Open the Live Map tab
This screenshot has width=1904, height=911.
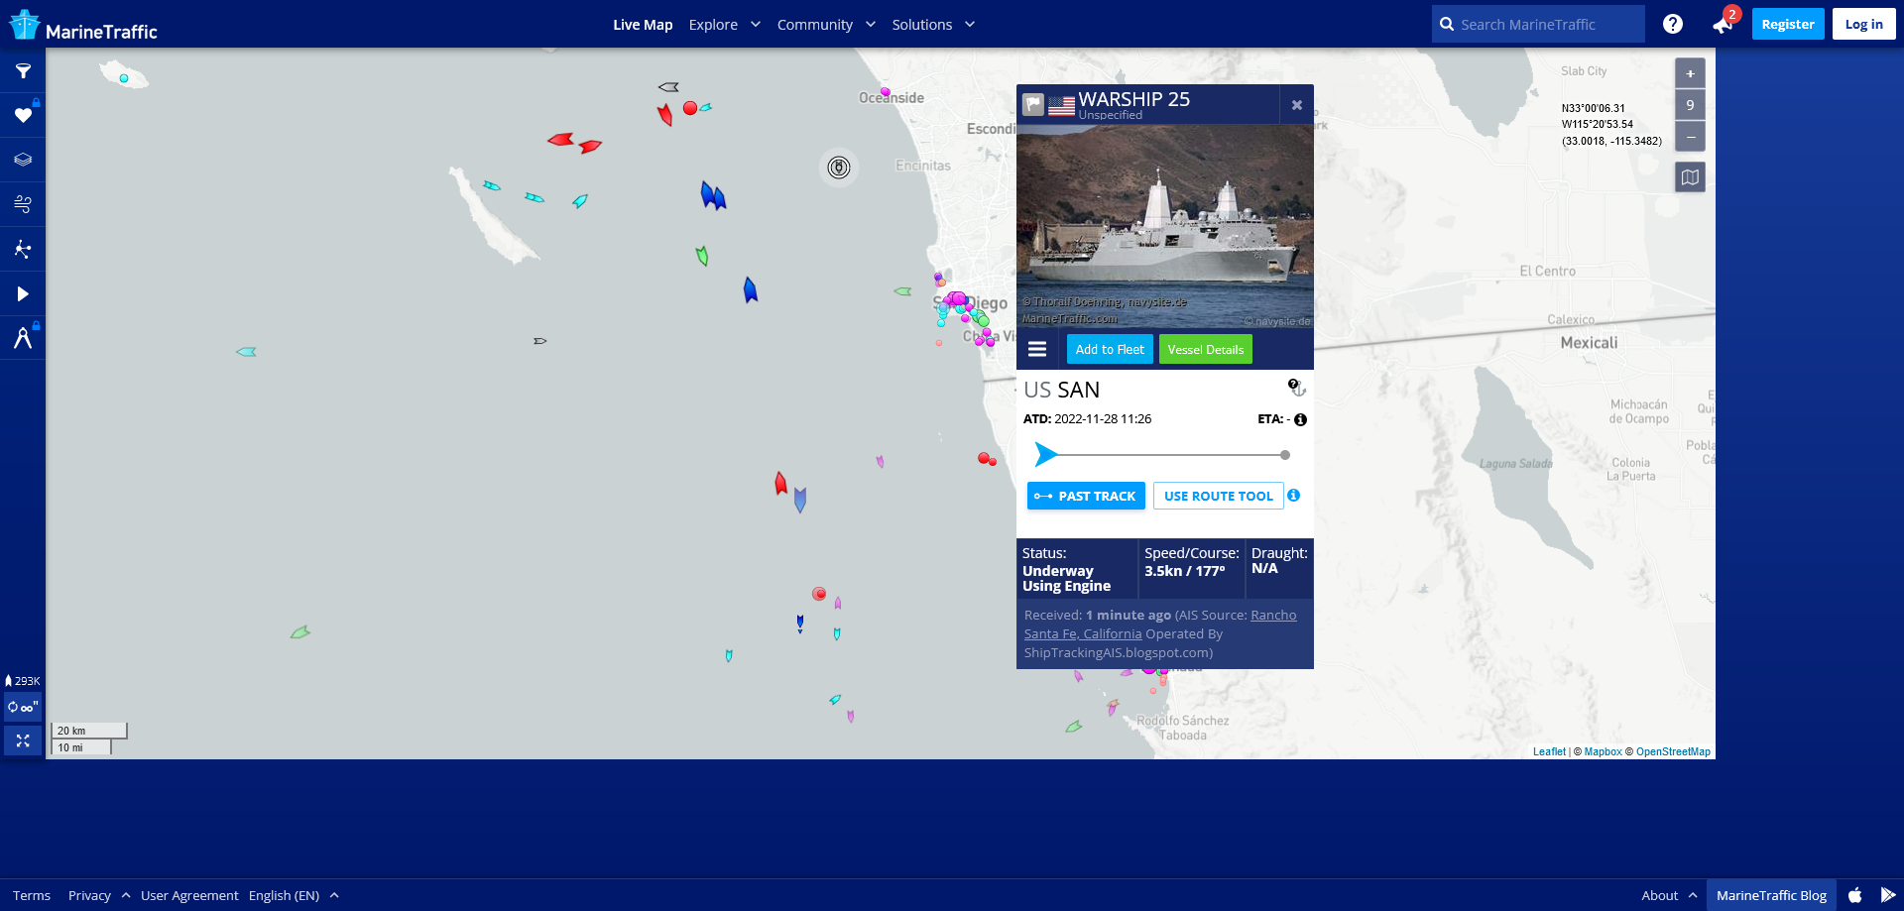pyautogui.click(x=643, y=25)
